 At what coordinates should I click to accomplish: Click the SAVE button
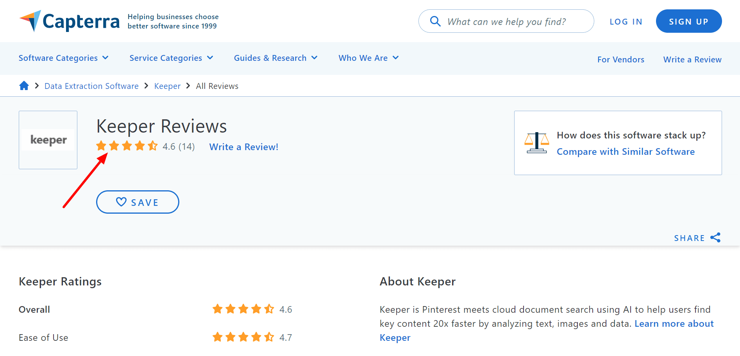click(138, 202)
